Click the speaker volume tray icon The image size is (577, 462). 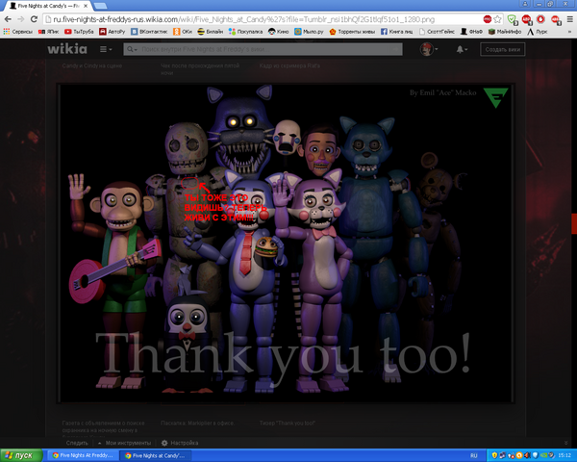click(x=527, y=455)
